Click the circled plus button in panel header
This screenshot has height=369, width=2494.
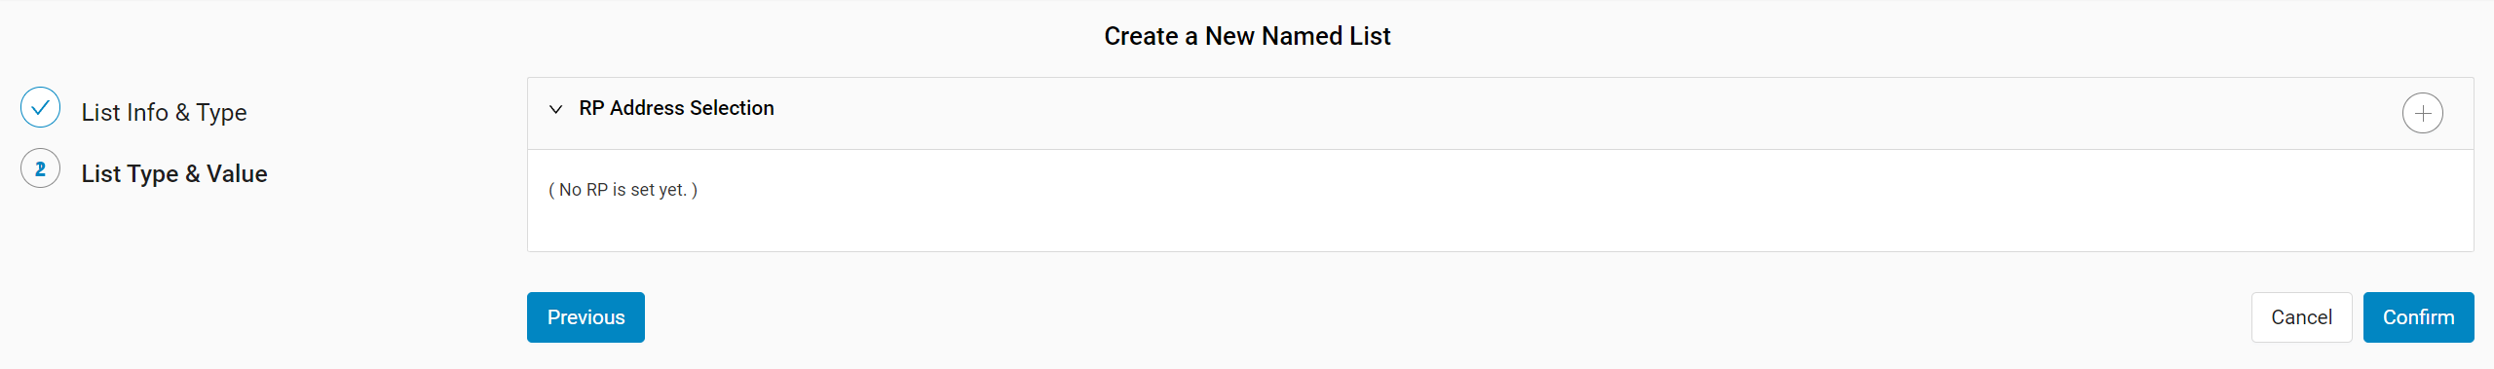click(x=2422, y=113)
